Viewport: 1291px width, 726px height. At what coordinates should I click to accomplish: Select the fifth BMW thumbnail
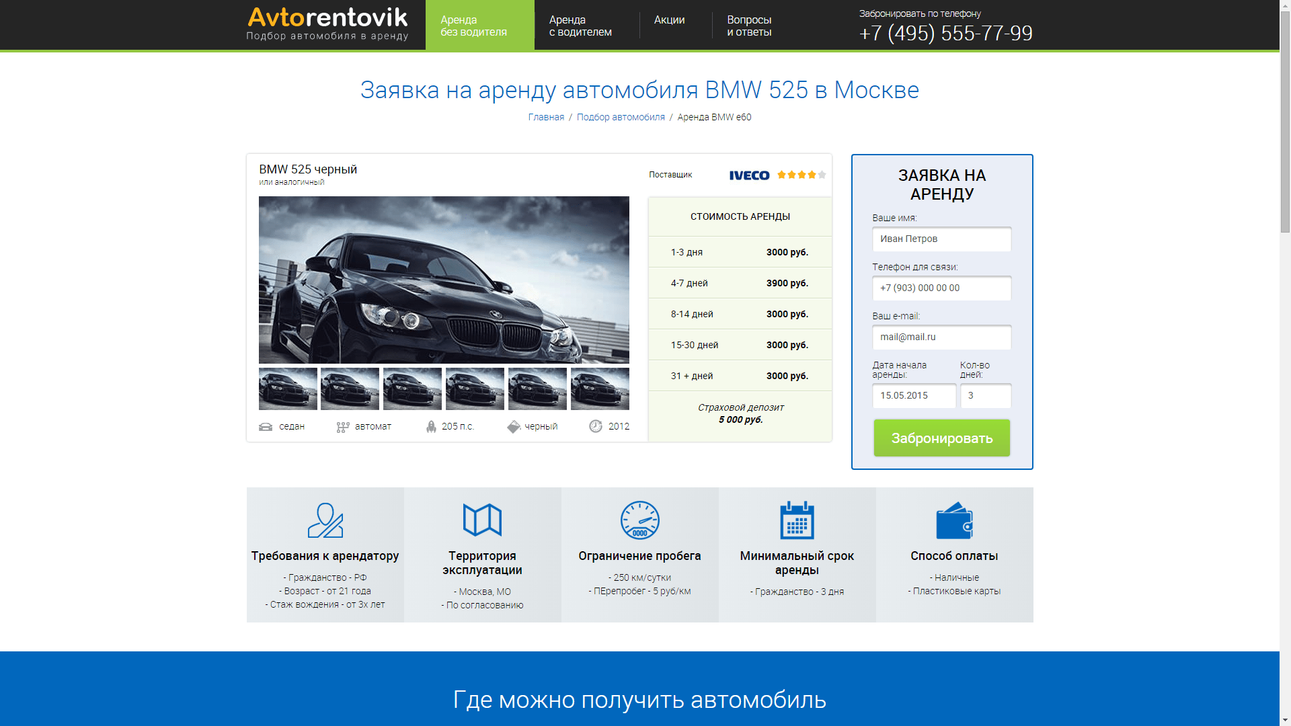tap(537, 389)
